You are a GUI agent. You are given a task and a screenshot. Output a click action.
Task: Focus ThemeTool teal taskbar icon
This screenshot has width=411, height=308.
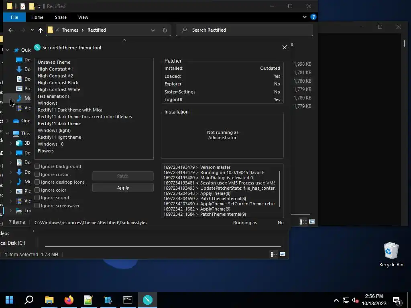148,300
